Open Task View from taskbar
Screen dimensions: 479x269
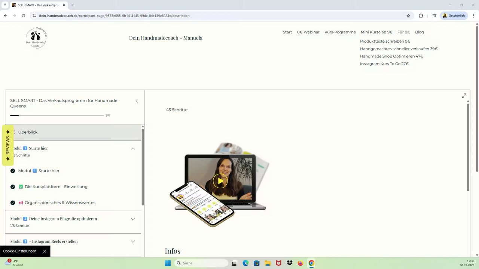(234, 263)
